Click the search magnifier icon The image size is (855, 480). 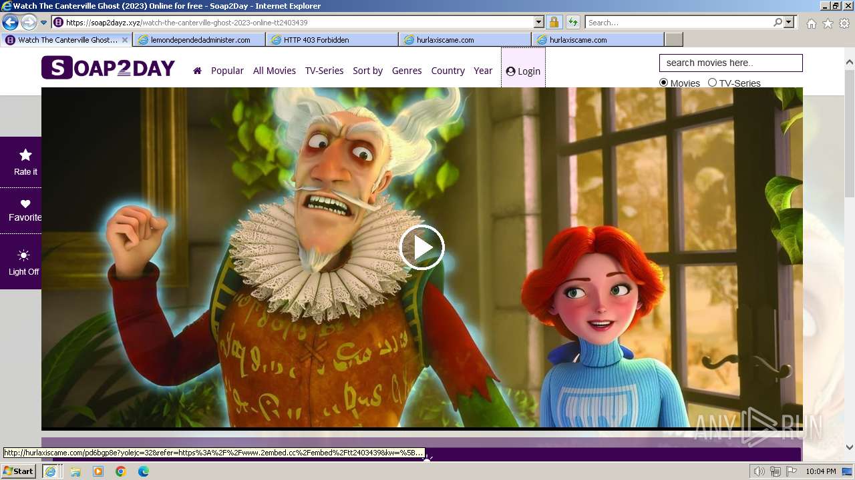pos(778,22)
